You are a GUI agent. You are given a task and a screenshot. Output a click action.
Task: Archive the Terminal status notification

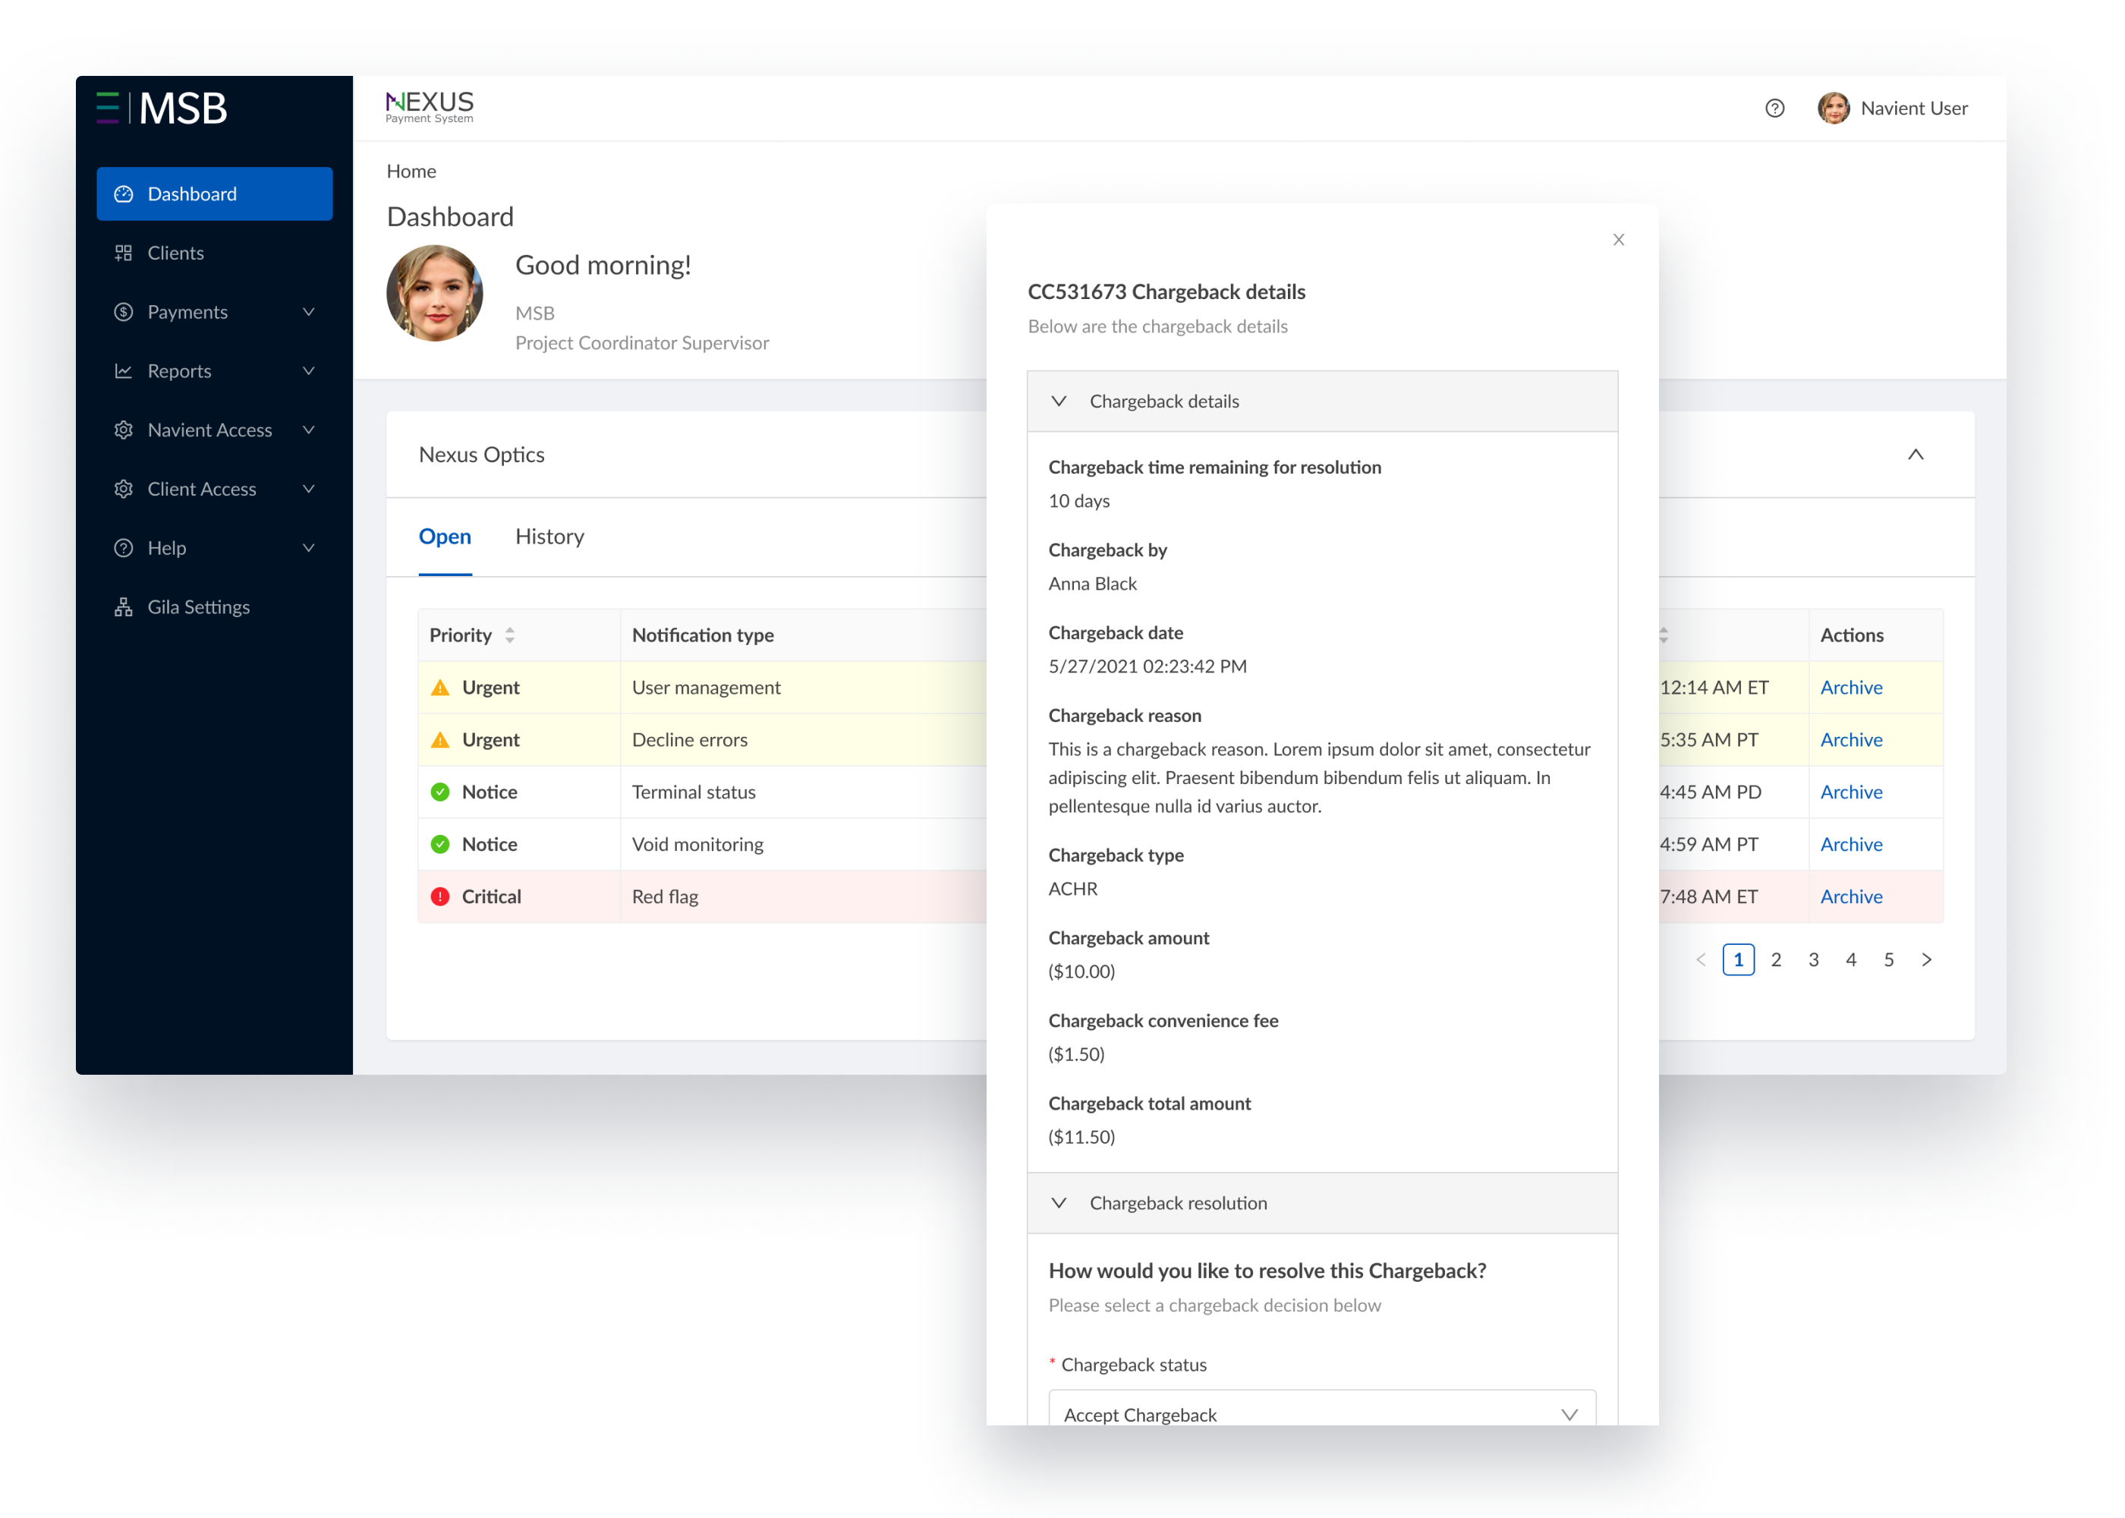point(1850,792)
